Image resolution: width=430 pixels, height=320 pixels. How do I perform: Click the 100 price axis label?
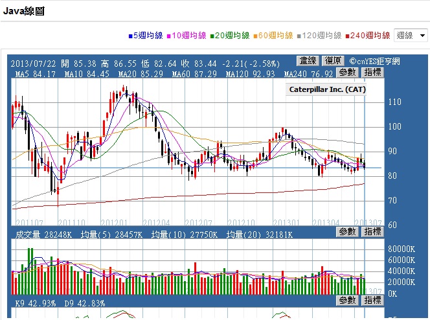(x=394, y=126)
